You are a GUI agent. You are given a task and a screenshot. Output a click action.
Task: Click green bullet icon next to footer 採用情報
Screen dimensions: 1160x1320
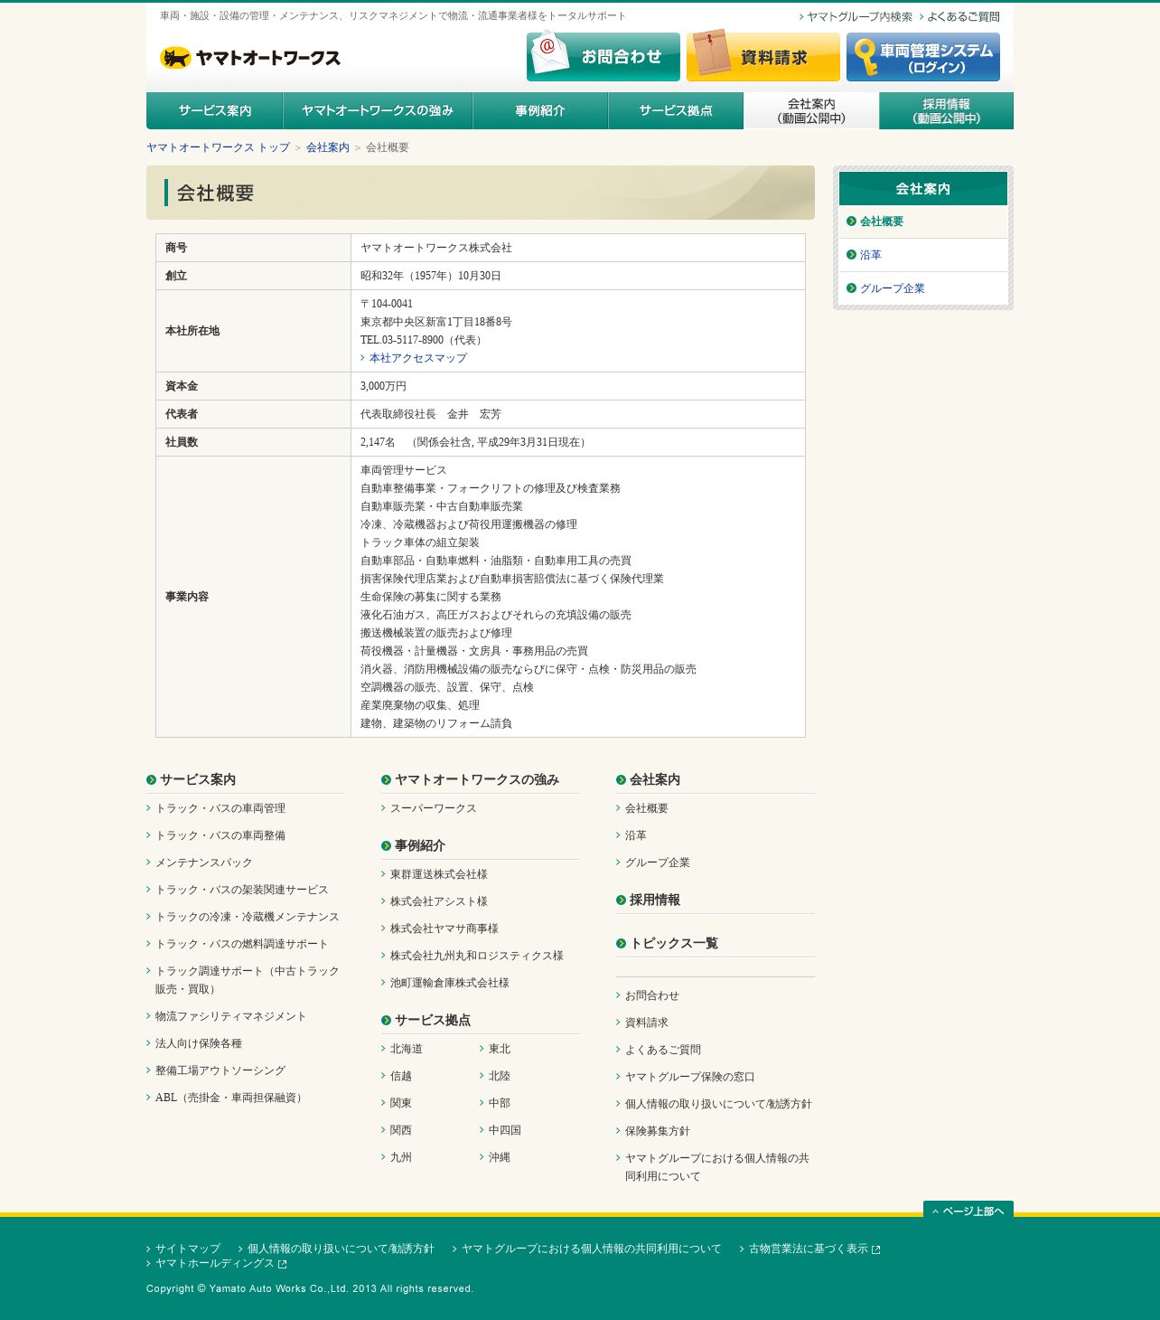622,900
